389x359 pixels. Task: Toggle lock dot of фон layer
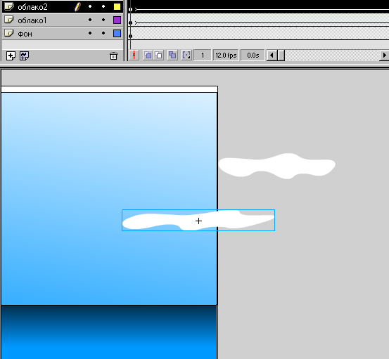click(103, 33)
